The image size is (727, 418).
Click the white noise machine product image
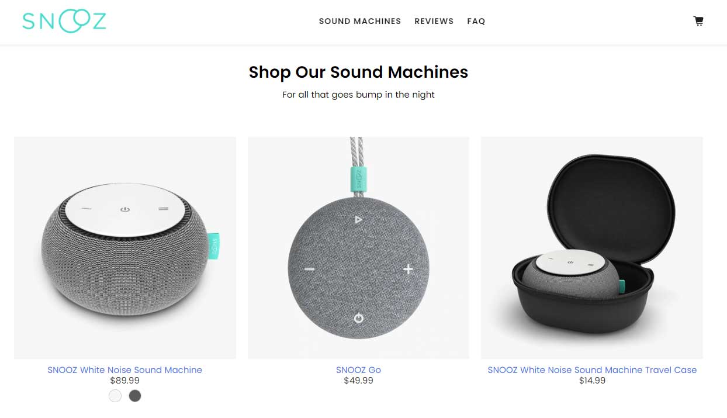(x=125, y=248)
